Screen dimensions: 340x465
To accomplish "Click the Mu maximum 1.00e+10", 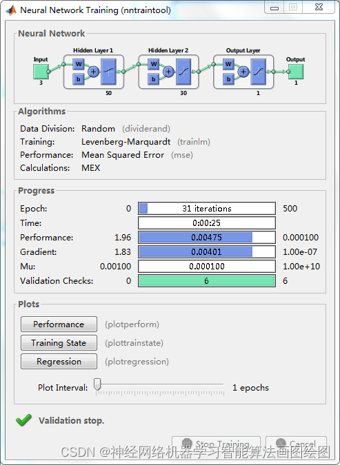I will coord(301,267).
